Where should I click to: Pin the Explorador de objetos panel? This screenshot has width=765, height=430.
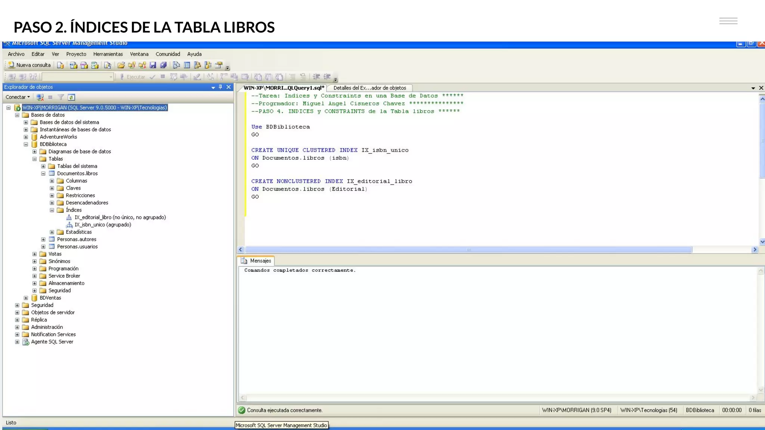tap(220, 87)
